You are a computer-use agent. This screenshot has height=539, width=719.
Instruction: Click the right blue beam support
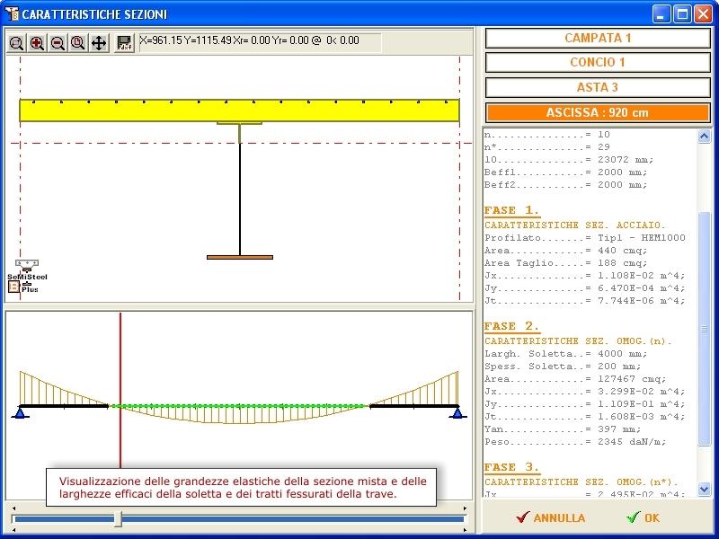458,412
